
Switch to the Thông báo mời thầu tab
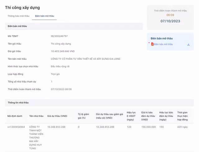[18, 16]
